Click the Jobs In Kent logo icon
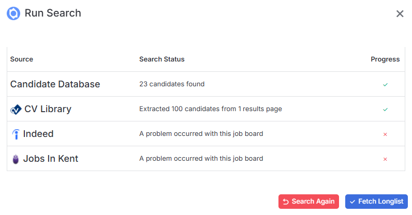The width and height of the screenshot is (412, 215). [16, 159]
